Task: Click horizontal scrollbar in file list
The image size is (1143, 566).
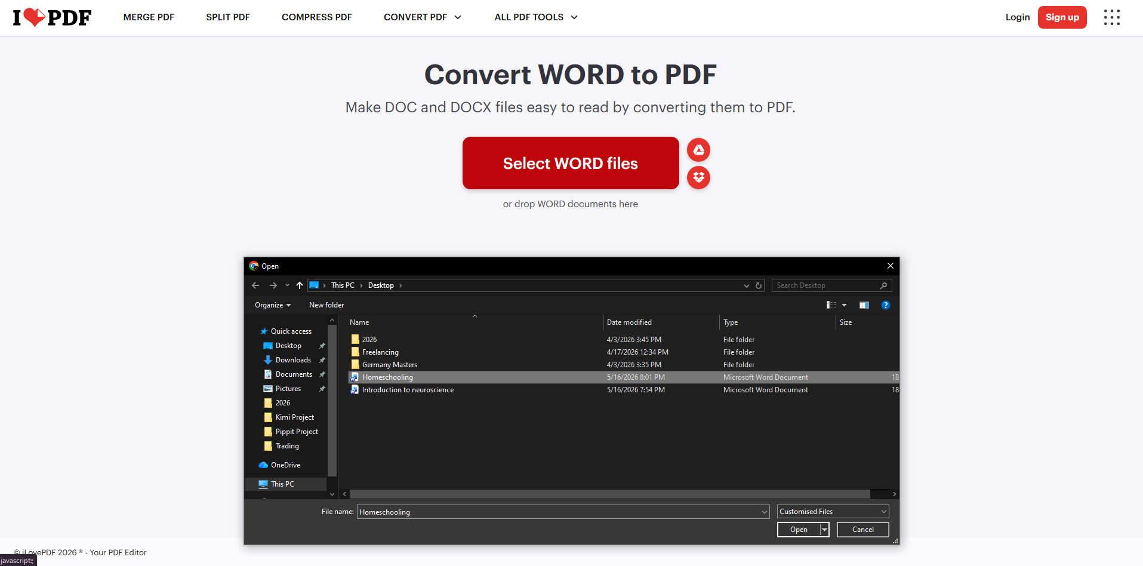Action: click(609, 494)
